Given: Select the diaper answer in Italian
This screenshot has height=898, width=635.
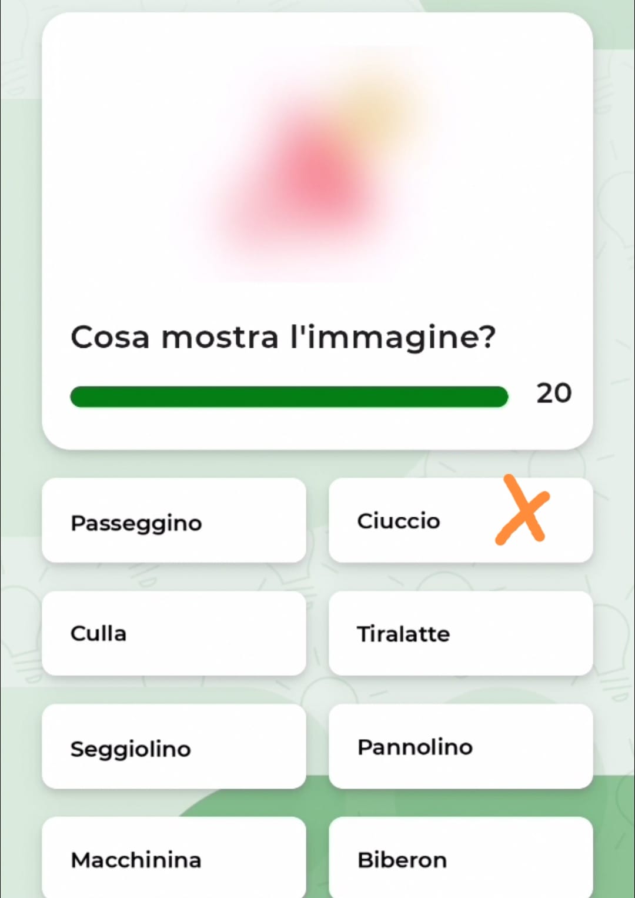Looking at the screenshot, I should coord(460,747).
